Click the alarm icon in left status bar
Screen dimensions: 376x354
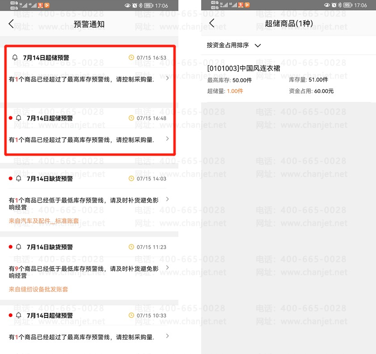135,5
